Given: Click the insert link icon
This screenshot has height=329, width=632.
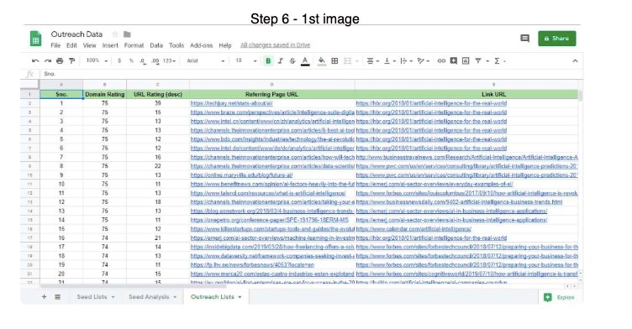Looking at the screenshot, I should pyautogui.click(x=441, y=60).
